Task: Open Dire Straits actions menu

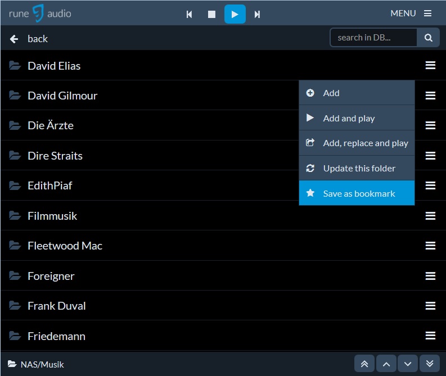Action: click(x=430, y=156)
